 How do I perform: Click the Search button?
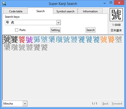point(91,30)
